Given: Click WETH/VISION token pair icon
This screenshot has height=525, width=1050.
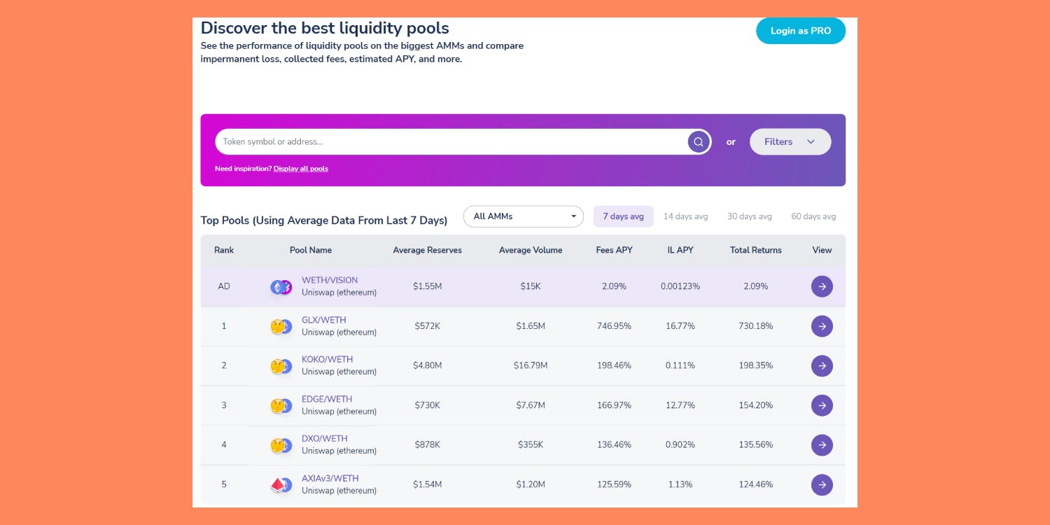Looking at the screenshot, I should pyautogui.click(x=281, y=287).
